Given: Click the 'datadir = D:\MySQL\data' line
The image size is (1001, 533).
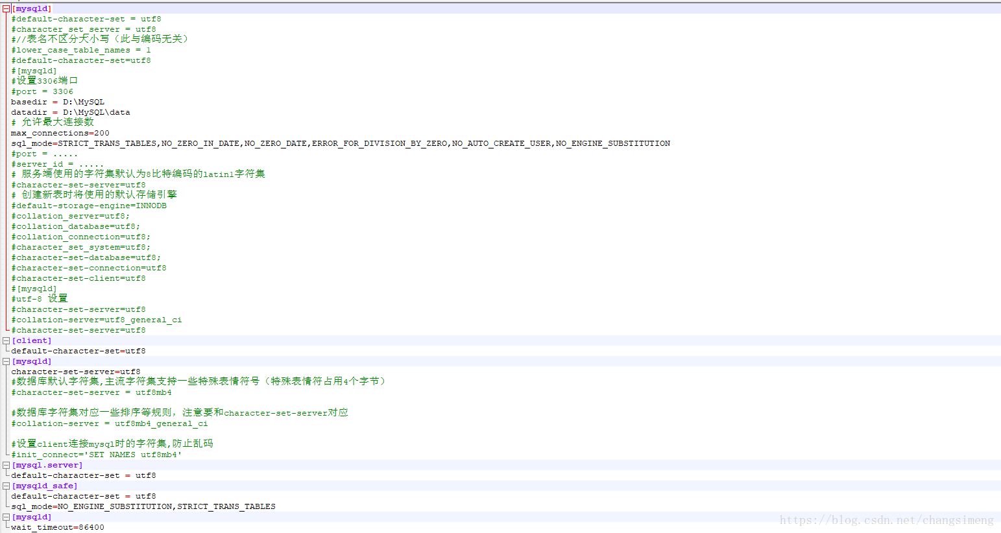Looking at the screenshot, I should [x=71, y=112].
